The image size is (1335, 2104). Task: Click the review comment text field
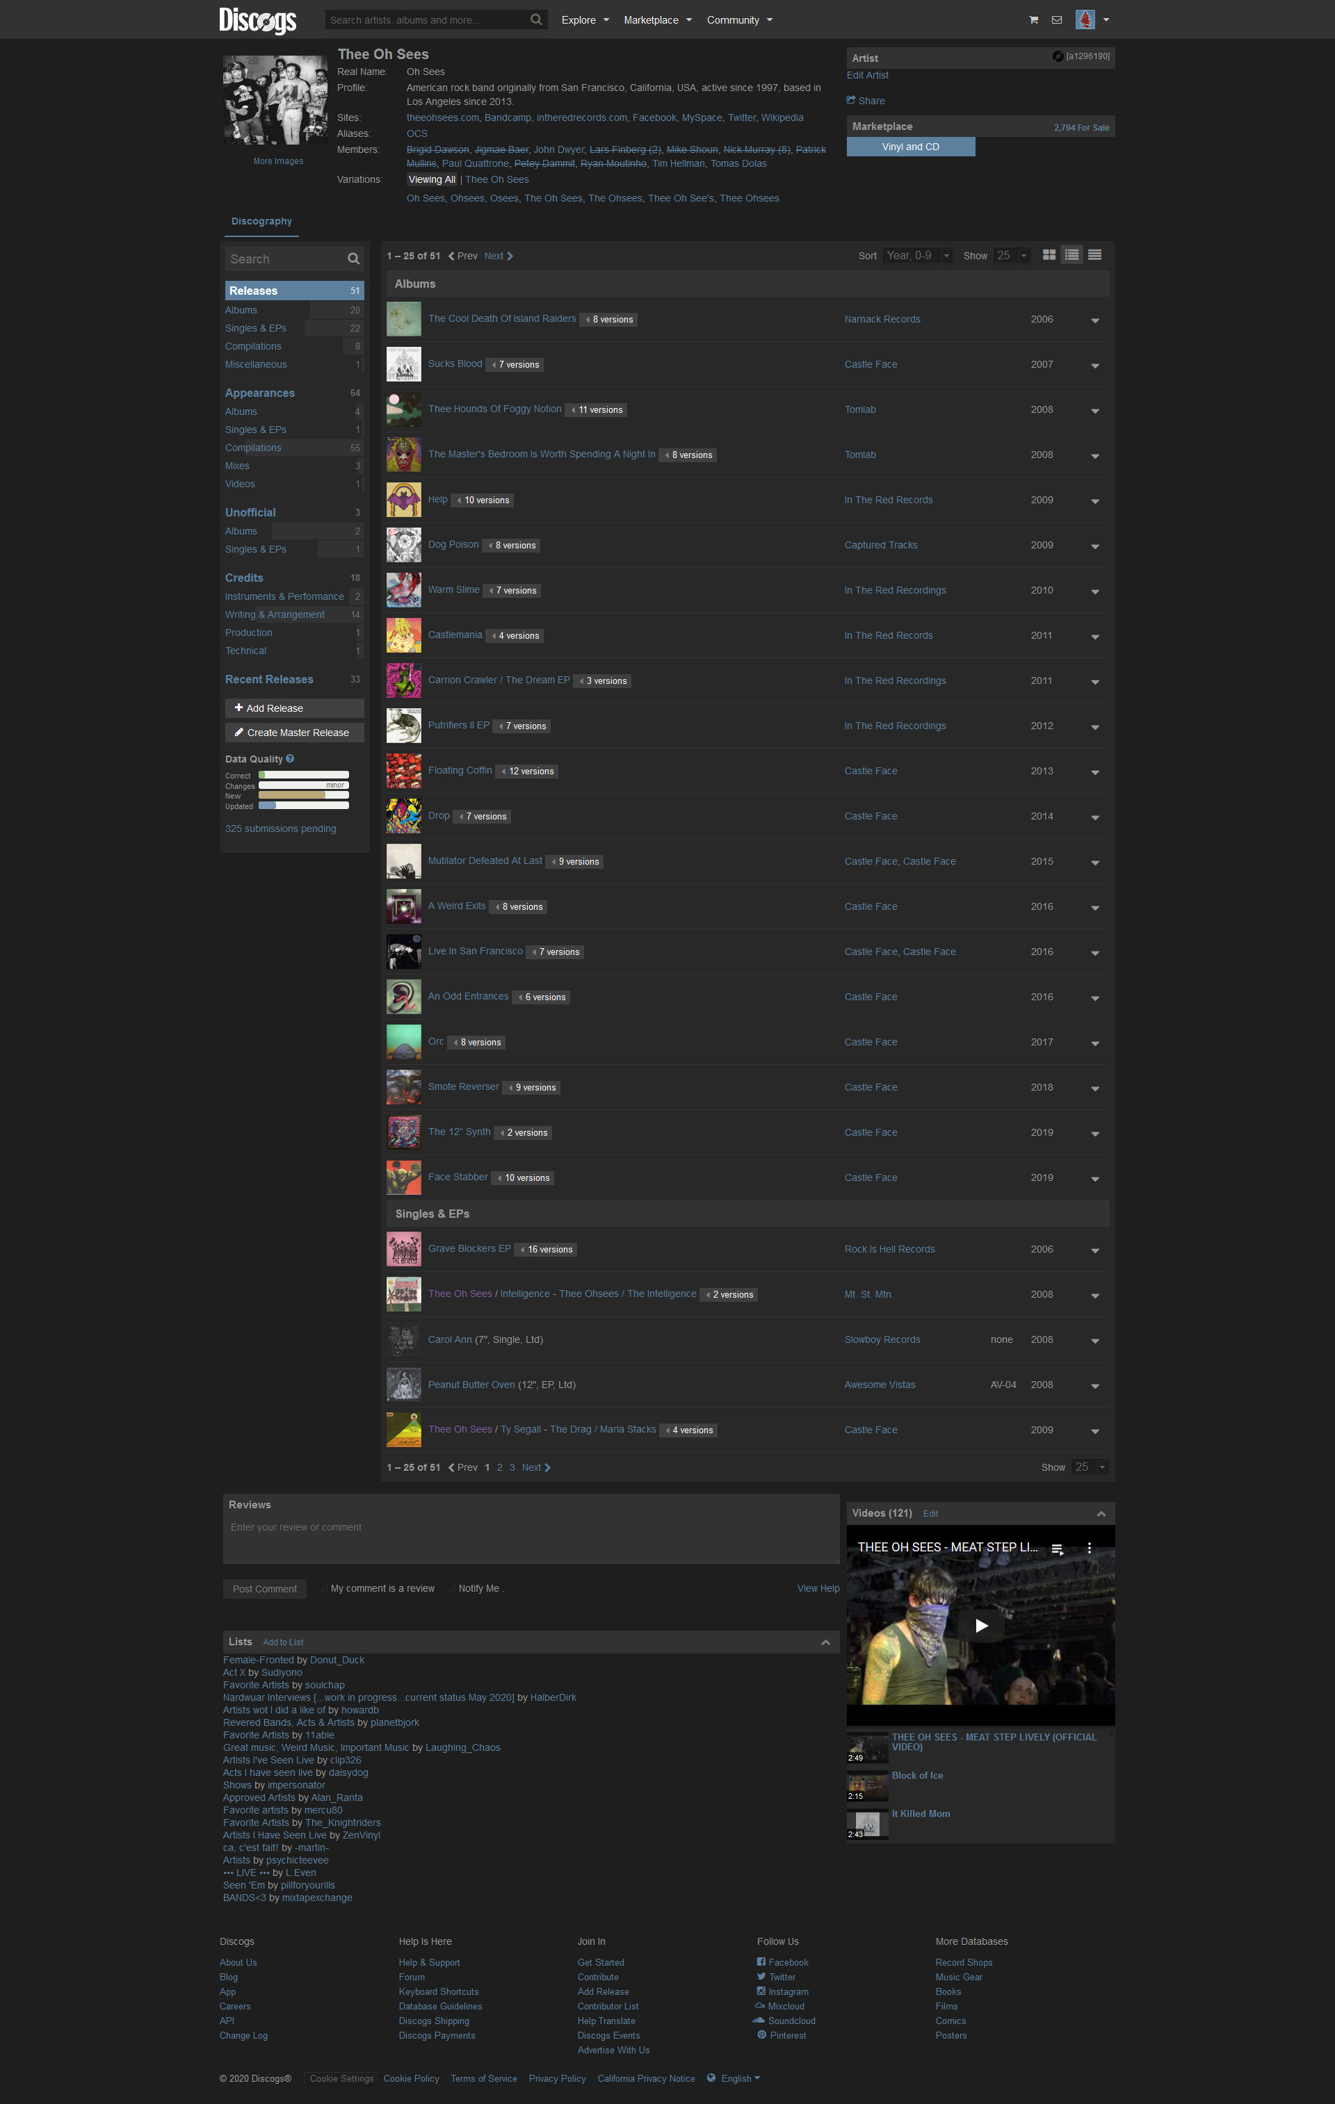pyautogui.click(x=531, y=1538)
